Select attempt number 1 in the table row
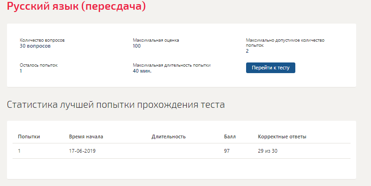Viewport: 371px width, 186px height. click(x=19, y=151)
